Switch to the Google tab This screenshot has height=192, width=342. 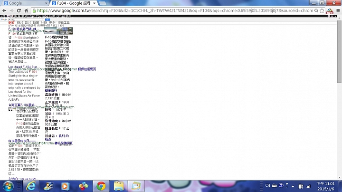click(25, 3)
